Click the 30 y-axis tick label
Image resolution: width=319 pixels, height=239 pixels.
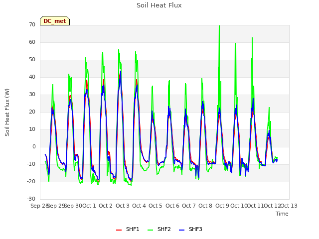(32, 94)
